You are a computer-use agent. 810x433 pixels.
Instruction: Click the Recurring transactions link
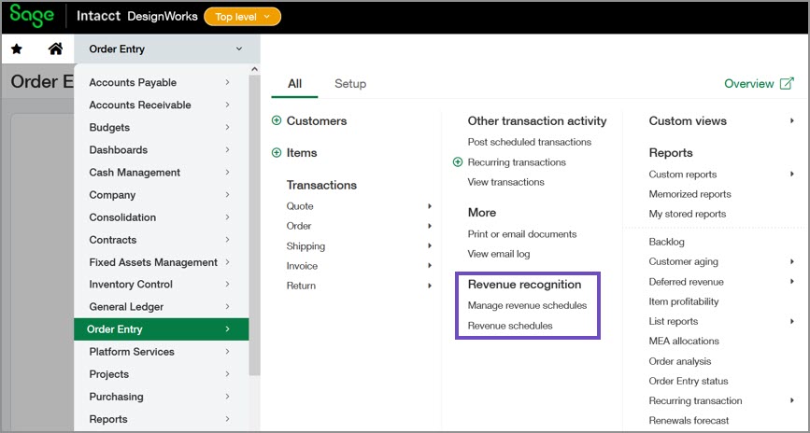(517, 162)
